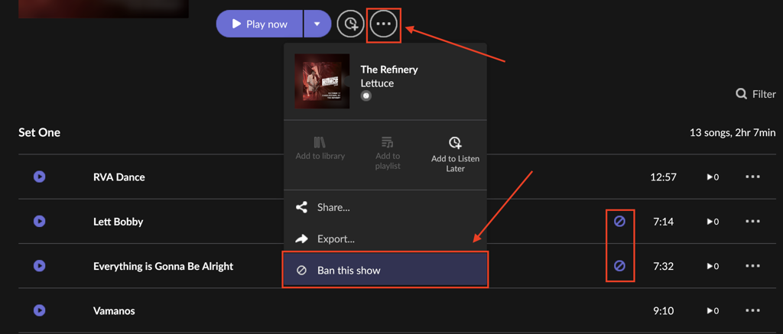Play the RVA Dance track

tap(40, 177)
